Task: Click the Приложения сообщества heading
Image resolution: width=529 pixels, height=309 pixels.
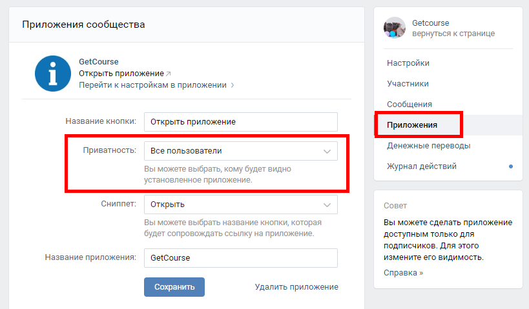Action: coord(83,25)
